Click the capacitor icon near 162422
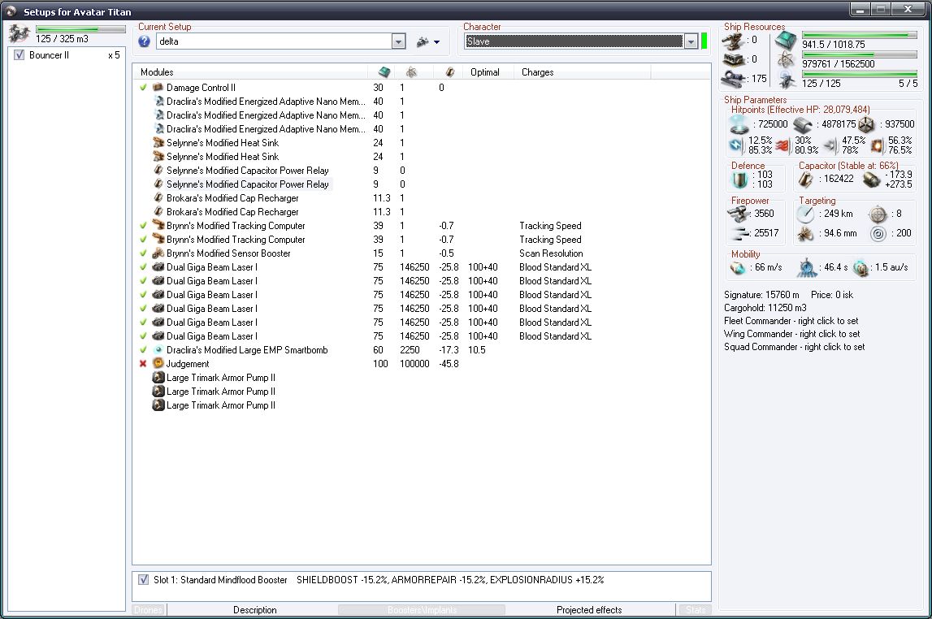The height and width of the screenshot is (619, 932). [x=805, y=180]
